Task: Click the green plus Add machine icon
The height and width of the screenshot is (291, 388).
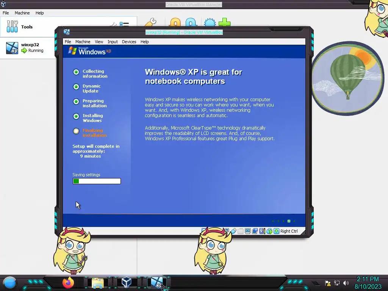Action: click(x=224, y=22)
